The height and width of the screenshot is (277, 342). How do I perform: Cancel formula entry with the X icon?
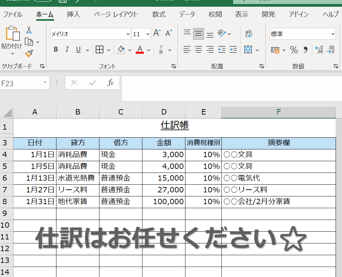tap(74, 83)
